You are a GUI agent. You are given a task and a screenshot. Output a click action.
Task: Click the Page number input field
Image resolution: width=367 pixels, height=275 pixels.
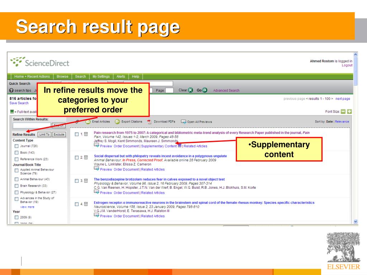tap(169, 90)
